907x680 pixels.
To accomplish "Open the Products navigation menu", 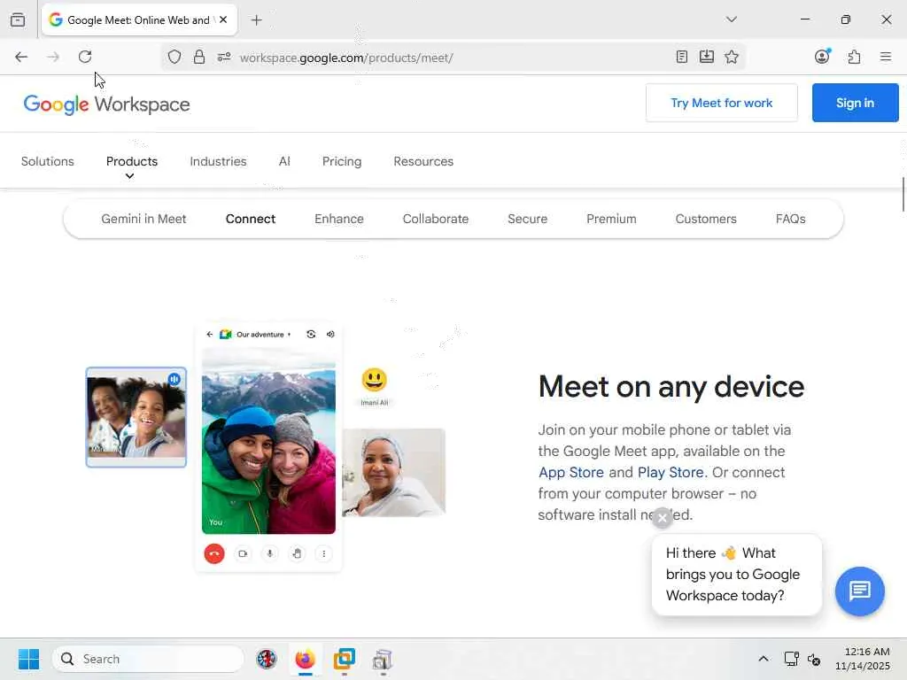I will click(x=132, y=161).
